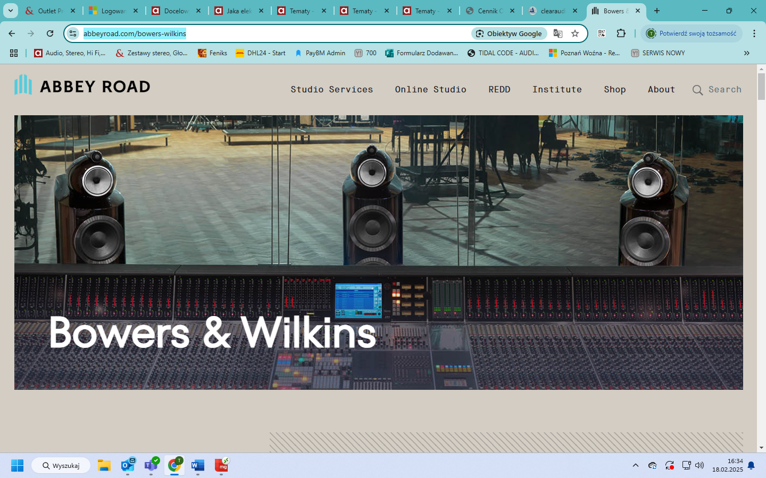The width and height of the screenshot is (766, 478).
Task: Open the Shop menu item
Action: [x=614, y=89]
